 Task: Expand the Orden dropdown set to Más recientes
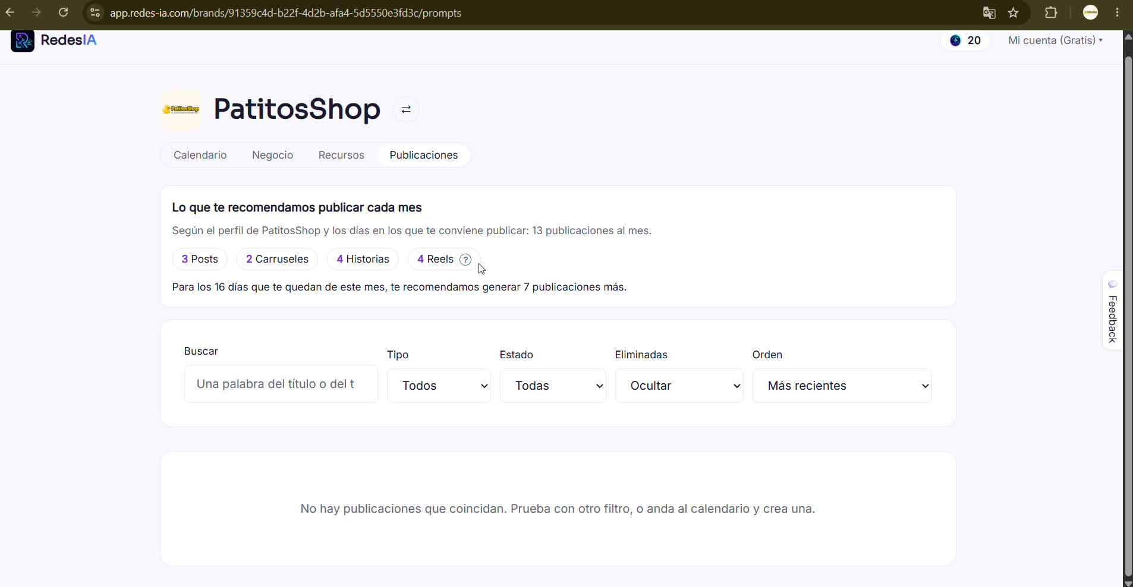[x=842, y=386]
